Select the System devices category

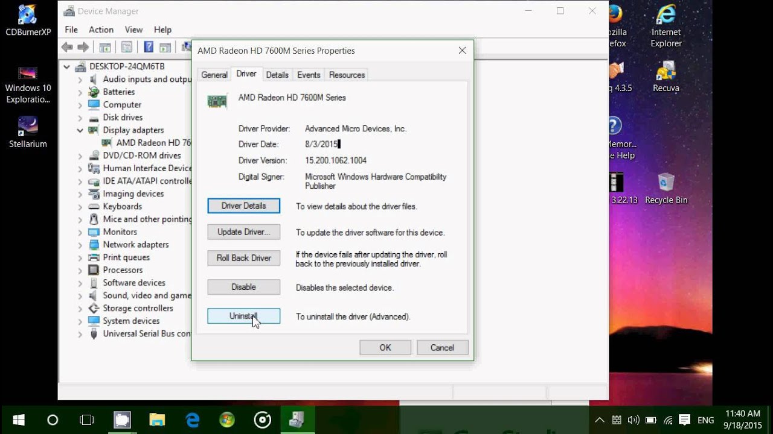pos(131,321)
